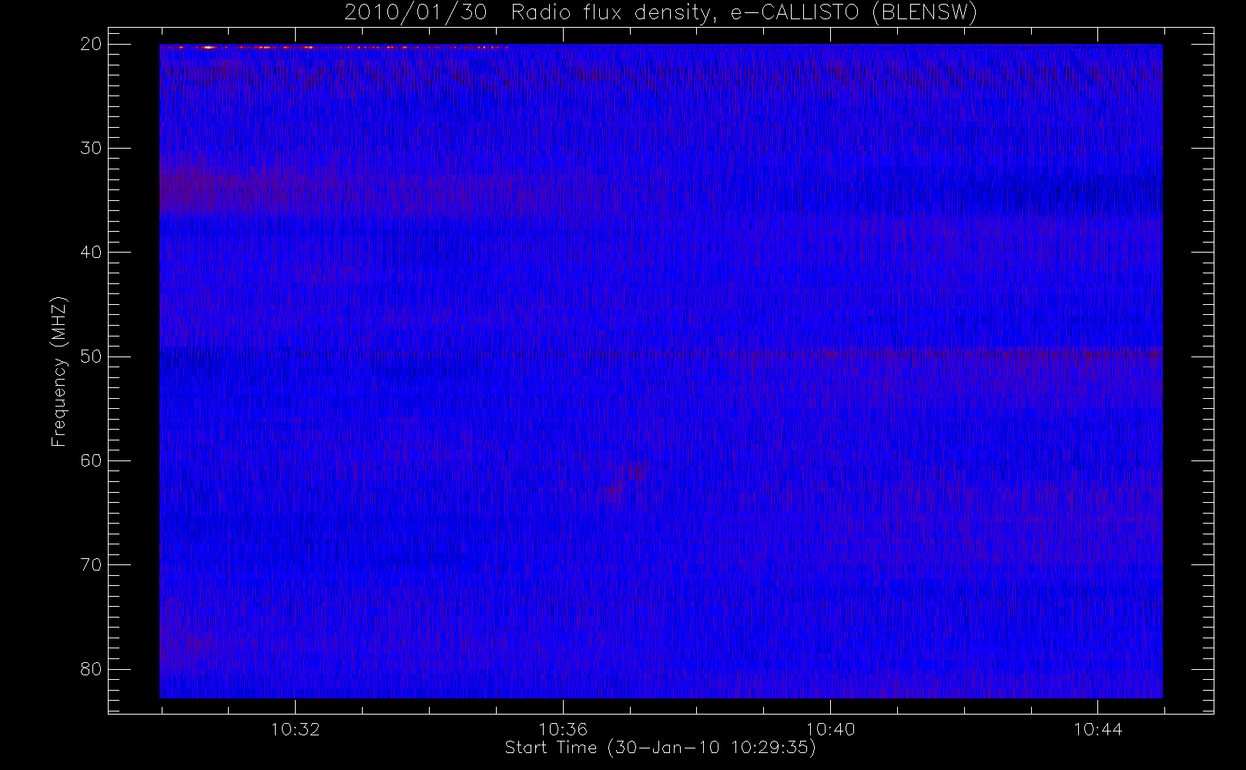Click the 60 frequency tick label
This screenshot has height=770, width=1246.
[91, 460]
